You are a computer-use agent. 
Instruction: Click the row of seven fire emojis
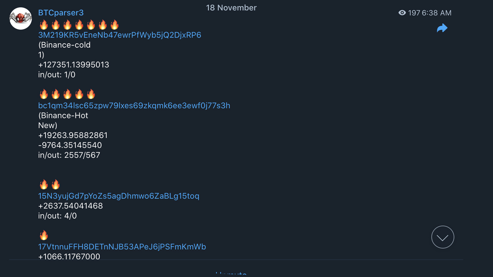pyautogui.click(x=79, y=25)
